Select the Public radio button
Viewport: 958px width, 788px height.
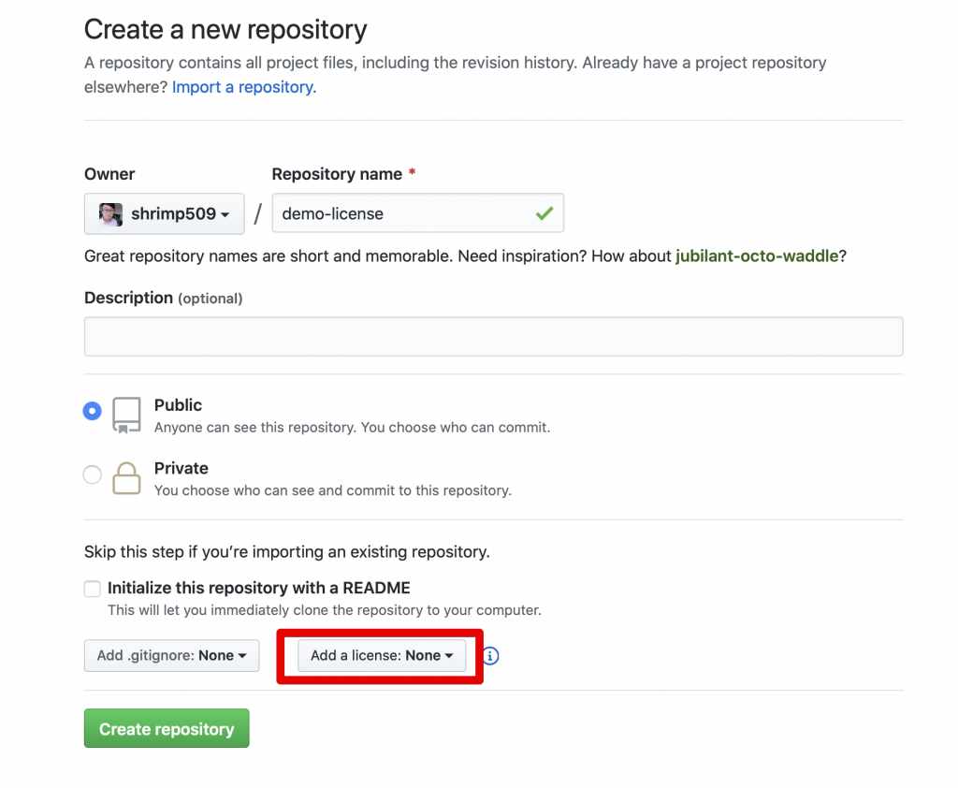coord(93,411)
